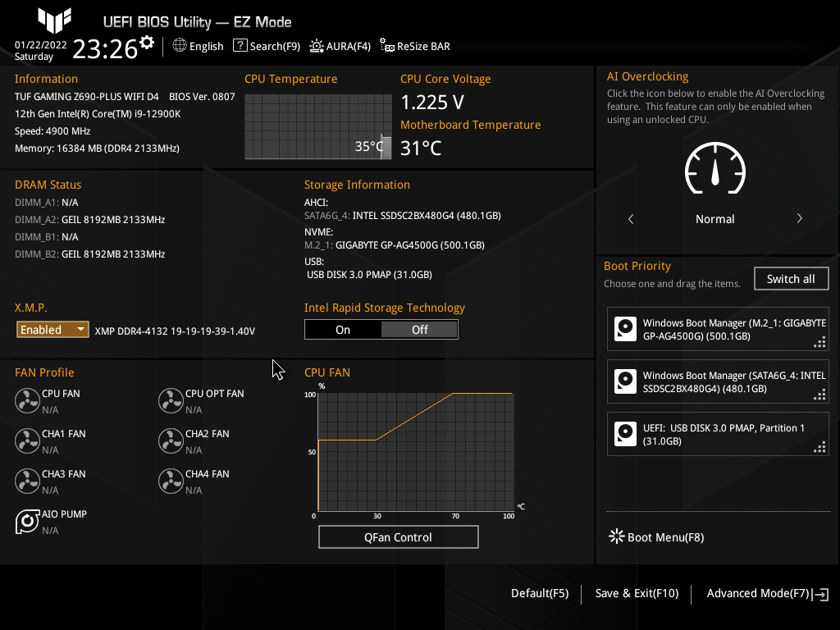
Task: Open AURA(F4) menu item
Action: point(340,46)
